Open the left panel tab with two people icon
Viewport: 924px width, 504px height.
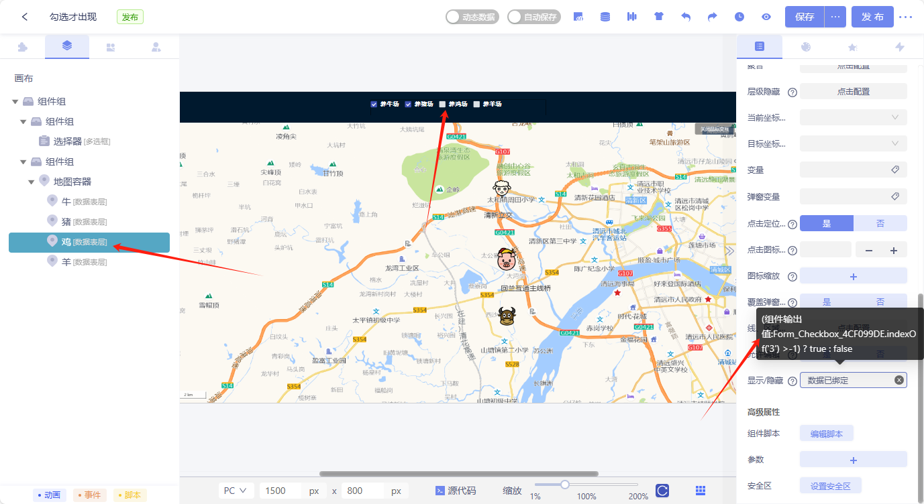[111, 47]
